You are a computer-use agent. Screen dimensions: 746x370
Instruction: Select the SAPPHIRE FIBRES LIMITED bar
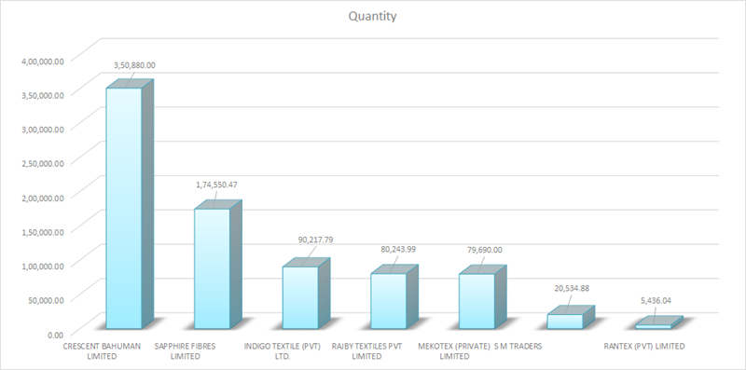218,265
